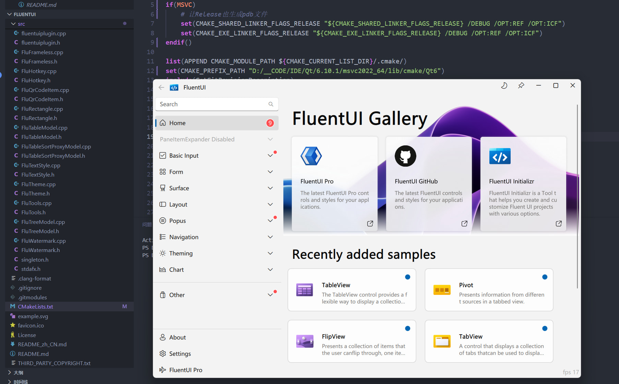
Task: Open the About page
Action: (217, 337)
